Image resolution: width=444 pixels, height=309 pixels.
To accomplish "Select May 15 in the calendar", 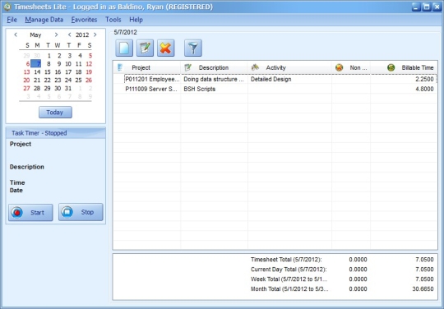I will (x=48, y=71).
